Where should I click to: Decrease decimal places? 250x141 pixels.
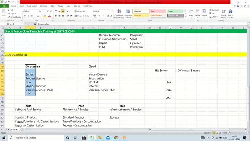point(111,16)
